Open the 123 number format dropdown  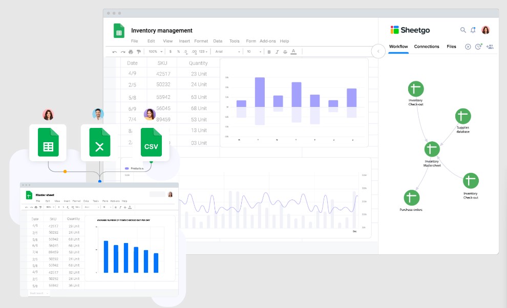(203, 52)
